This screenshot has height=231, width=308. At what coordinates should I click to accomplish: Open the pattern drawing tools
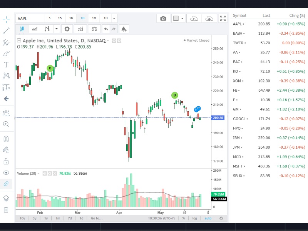tap(6, 76)
